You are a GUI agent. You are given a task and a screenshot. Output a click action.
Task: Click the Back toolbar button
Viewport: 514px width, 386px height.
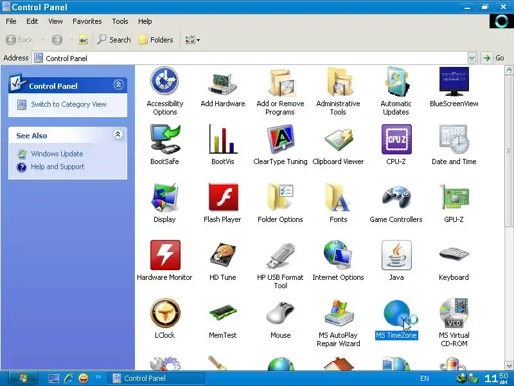click(20, 40)
